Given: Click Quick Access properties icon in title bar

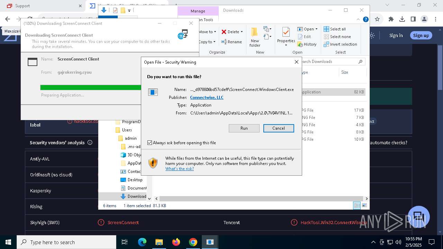Looking at the screenshot, I should tap(115, 10).
